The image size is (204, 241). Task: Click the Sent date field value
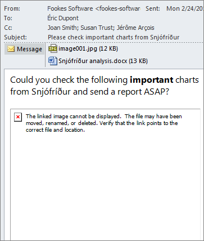(185, 8)
